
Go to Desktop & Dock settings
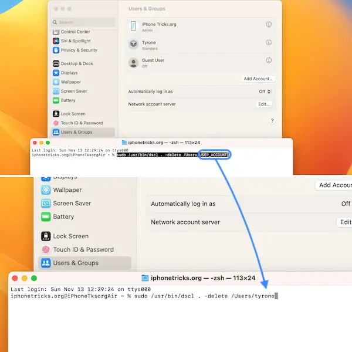point(76,63)
